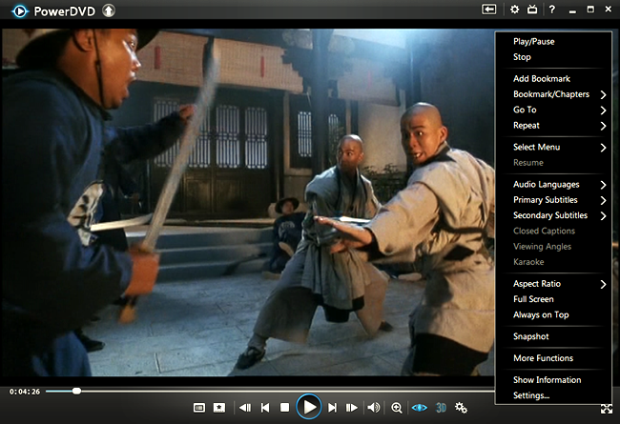
Task: Expand Audio Languages submenu
Action: 553,184
